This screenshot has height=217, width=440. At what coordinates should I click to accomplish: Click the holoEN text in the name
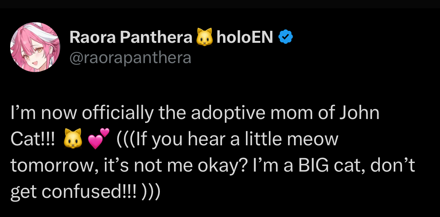coord(244,37)
